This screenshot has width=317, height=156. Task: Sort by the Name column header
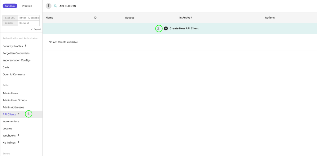pyautogui.click(x=49, y=18)
